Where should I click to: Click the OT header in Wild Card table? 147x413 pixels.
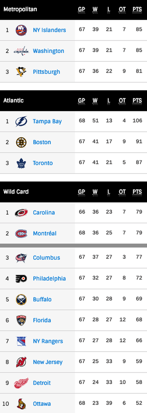click(122, 192)
